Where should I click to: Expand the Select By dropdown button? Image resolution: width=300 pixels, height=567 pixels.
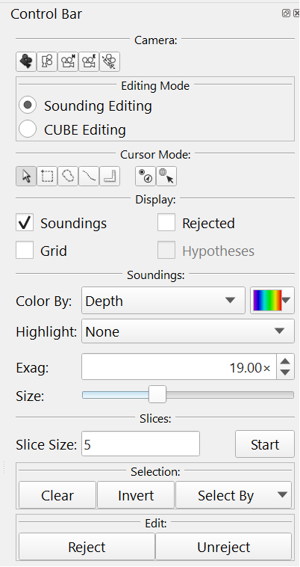tap(234, 494)
